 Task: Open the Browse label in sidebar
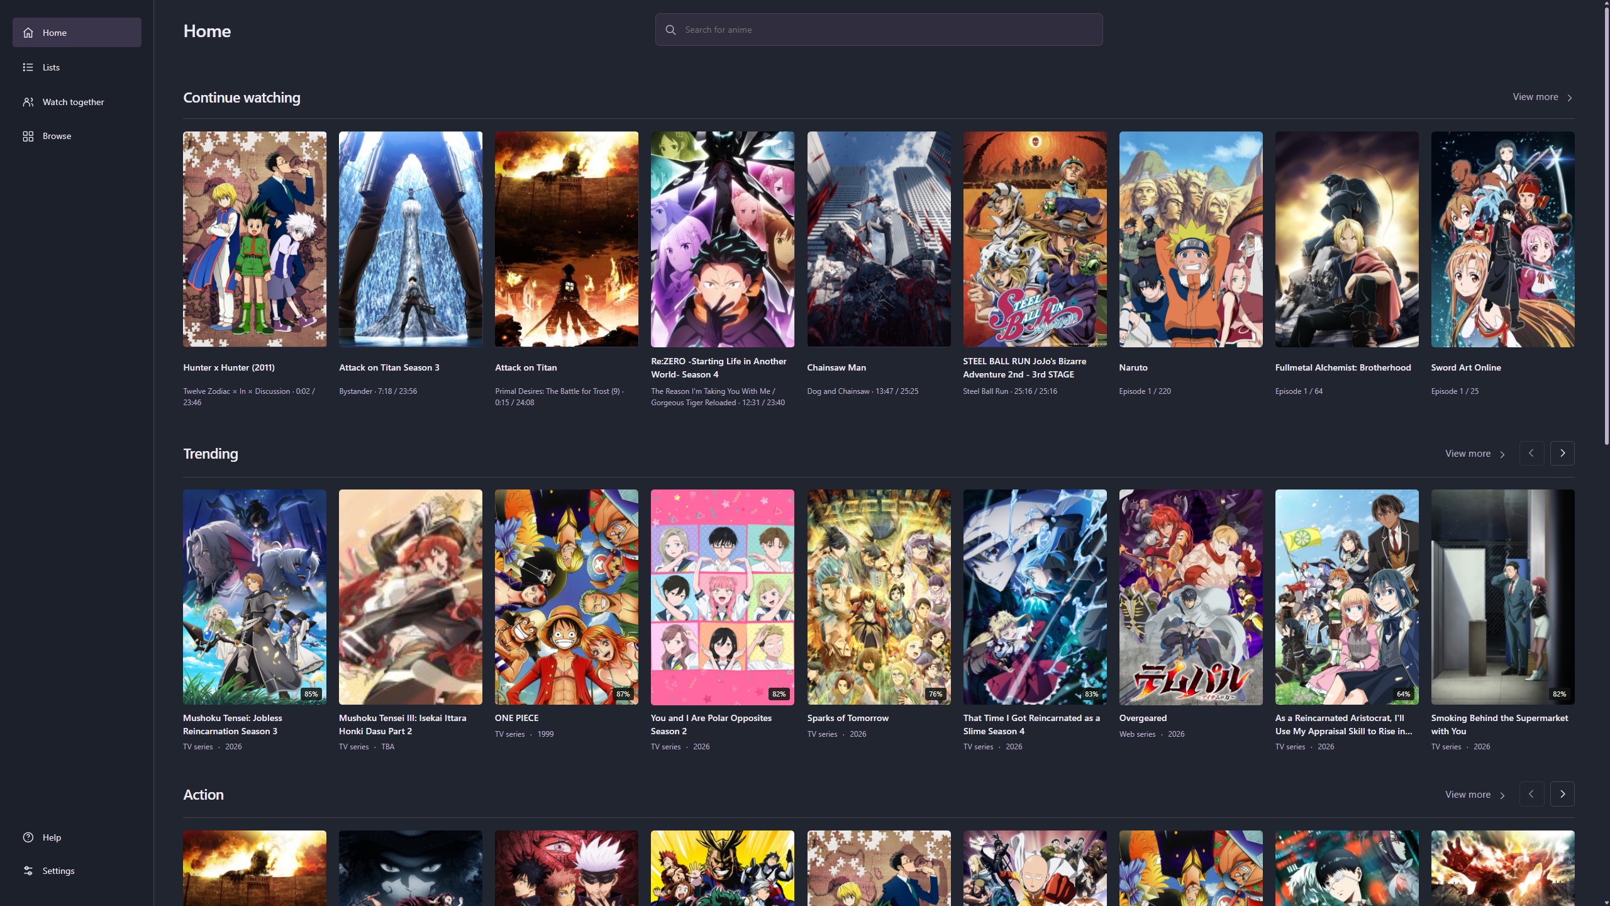click(57, 136)
